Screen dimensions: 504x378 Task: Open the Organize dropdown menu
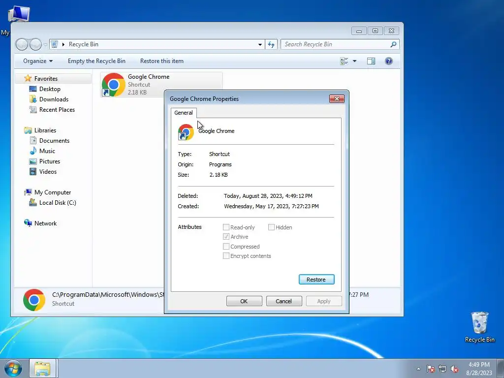pos(38,61)
